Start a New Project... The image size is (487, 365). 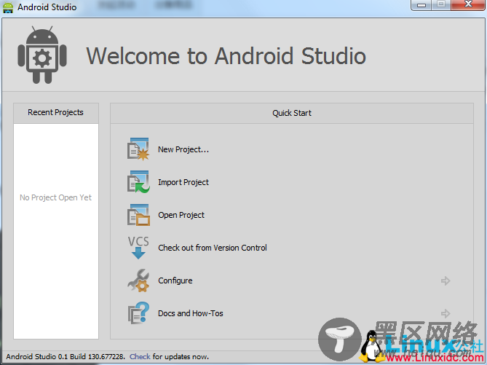(183, 149)
